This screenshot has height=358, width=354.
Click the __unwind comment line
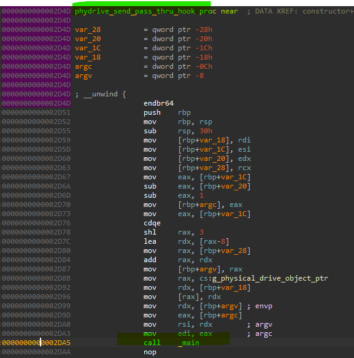[x=101, y=94]
